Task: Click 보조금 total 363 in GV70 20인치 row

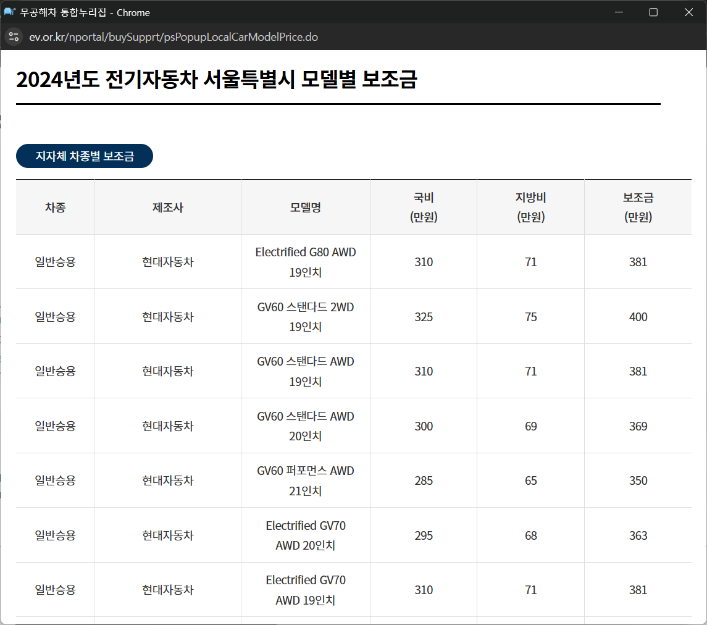Action: click(x=638, y=535)
